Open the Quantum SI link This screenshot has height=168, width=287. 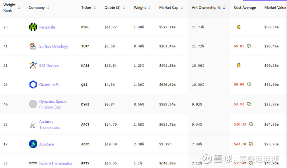click(x=49, y=85)
